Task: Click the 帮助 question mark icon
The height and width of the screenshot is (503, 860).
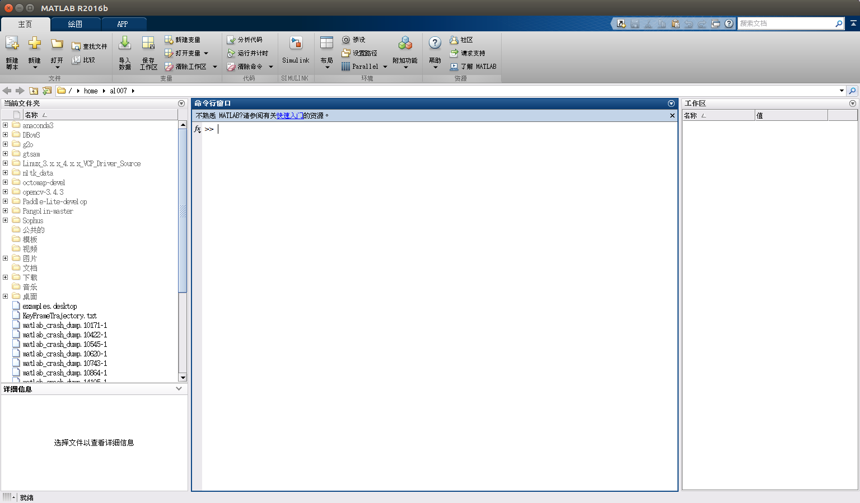Action: tap(435, 43)
